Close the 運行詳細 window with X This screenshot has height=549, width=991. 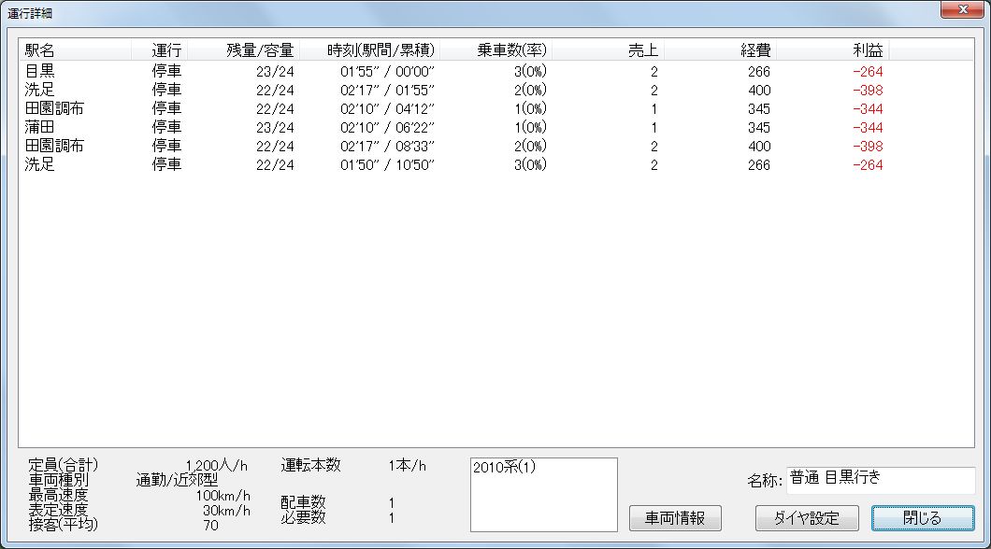(x=963, y=9)
